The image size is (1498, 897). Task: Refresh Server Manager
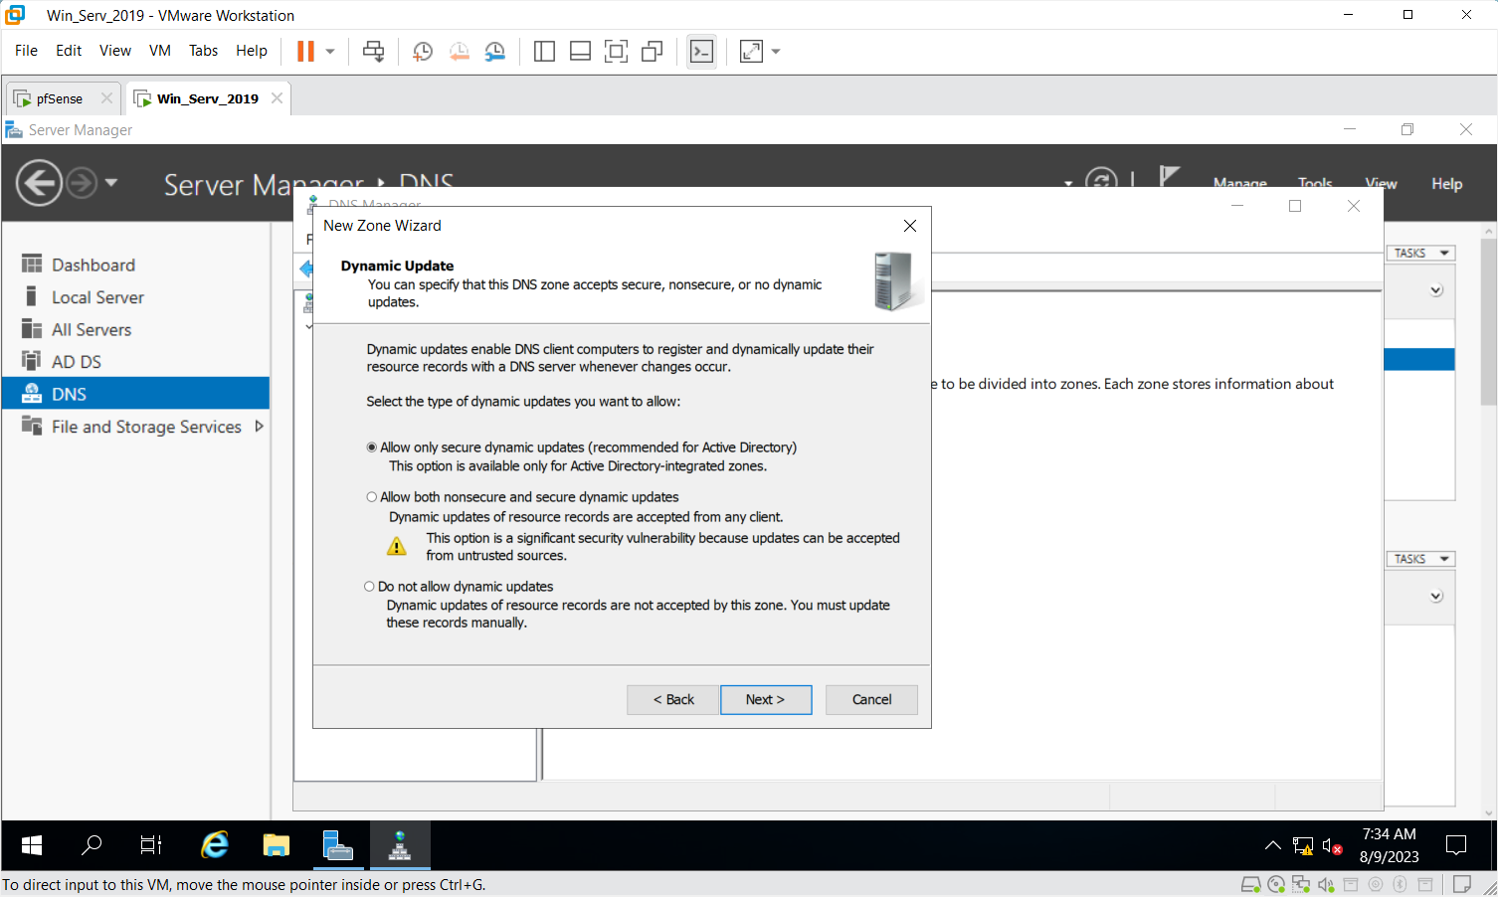pos(1101,181)
